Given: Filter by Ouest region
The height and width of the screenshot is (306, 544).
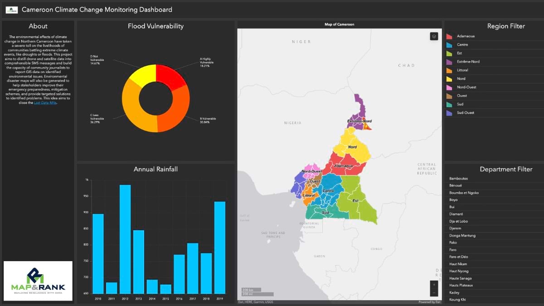Looking at the screenshot, I should 493,96.
